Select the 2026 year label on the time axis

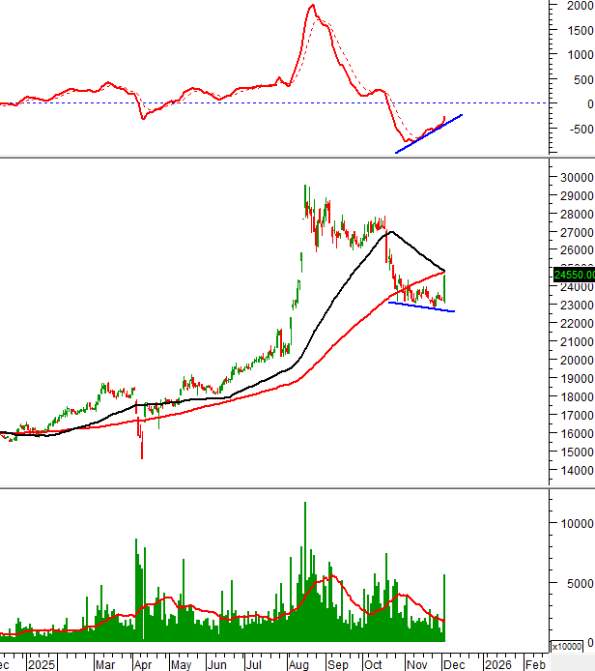click(498, 665)
